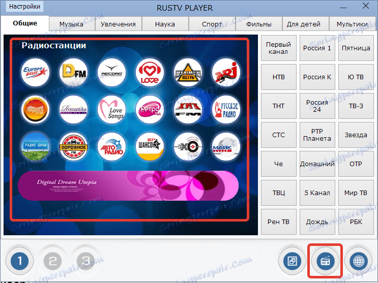The height and width of the screenshot is (283, 378).
Task: Select the РБК channel
Action: [356, 222]
